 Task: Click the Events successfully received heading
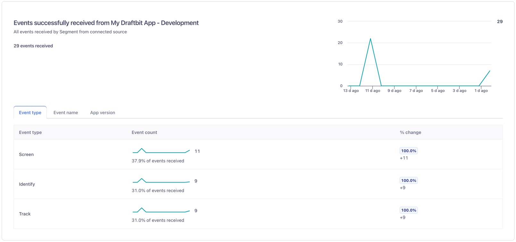point(106,23)
